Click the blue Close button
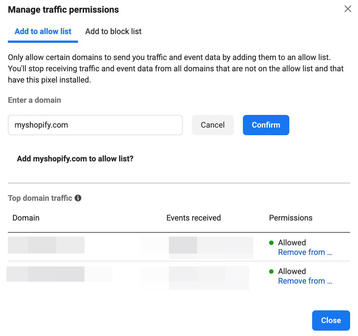358x336 pixels. 331,320
